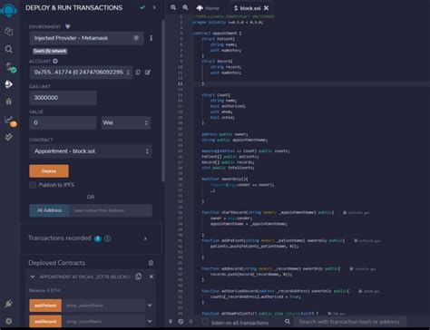Viewport: 430px width, 330px height.
Task: Click the orange Deploy button
Action: point(49,171)
